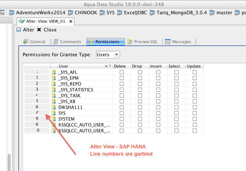The image size is (246, 171).
Task: Click the Alter save disk icon
Action: click(x=19, y=30)
